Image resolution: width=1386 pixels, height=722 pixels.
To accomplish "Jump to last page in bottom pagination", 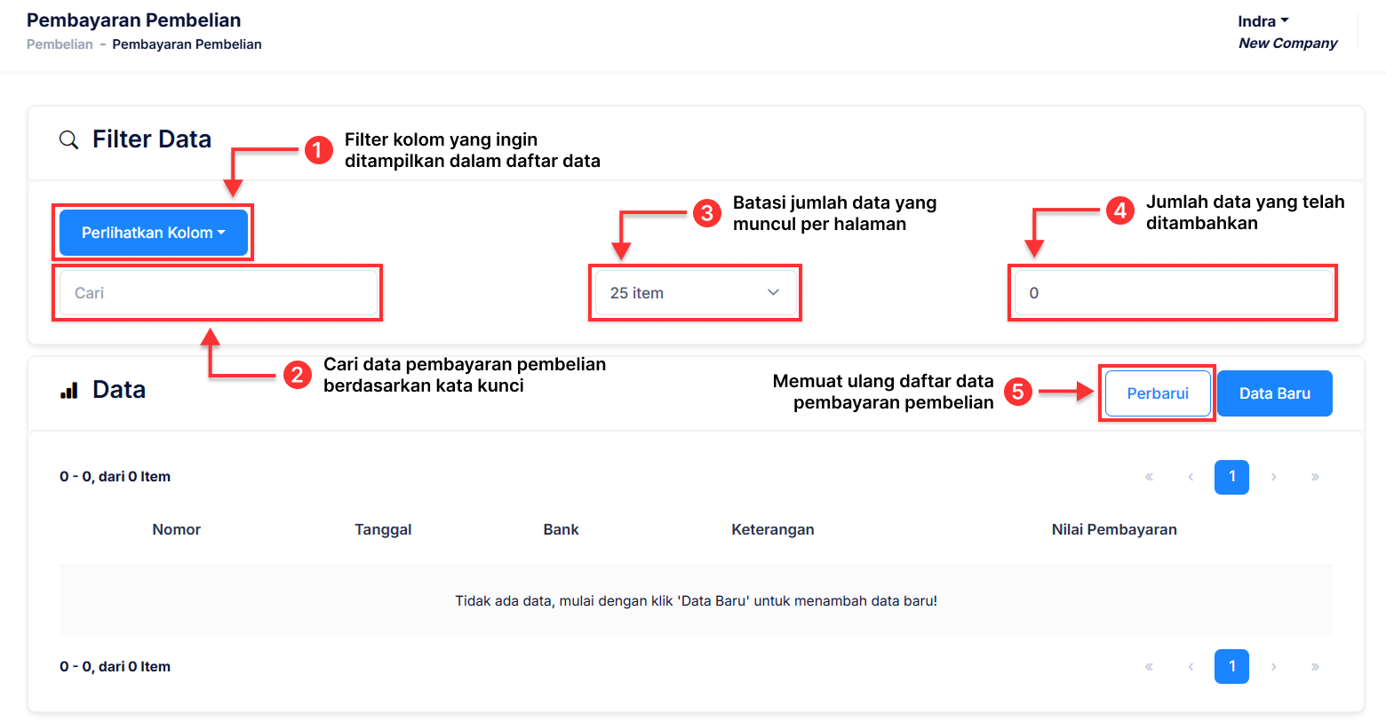I will point(1315,667).
